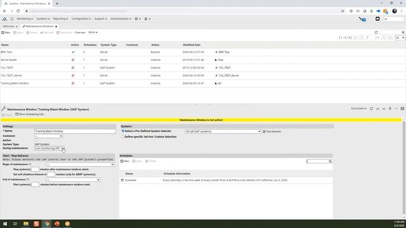Screen dimensions: 406x228
Task: Click the 'Stop system(s)' minutes input
Action: (x=35, y=169)
